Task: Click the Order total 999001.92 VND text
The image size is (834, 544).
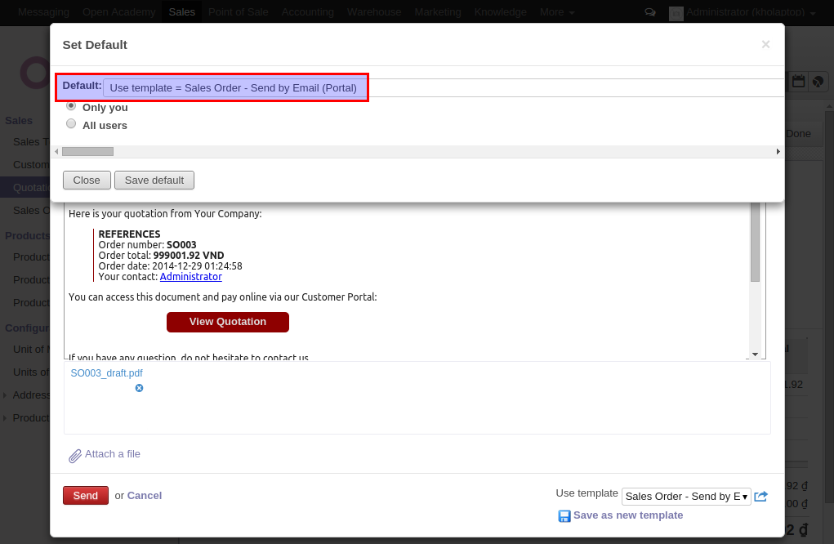Action: tap(161, 255)
